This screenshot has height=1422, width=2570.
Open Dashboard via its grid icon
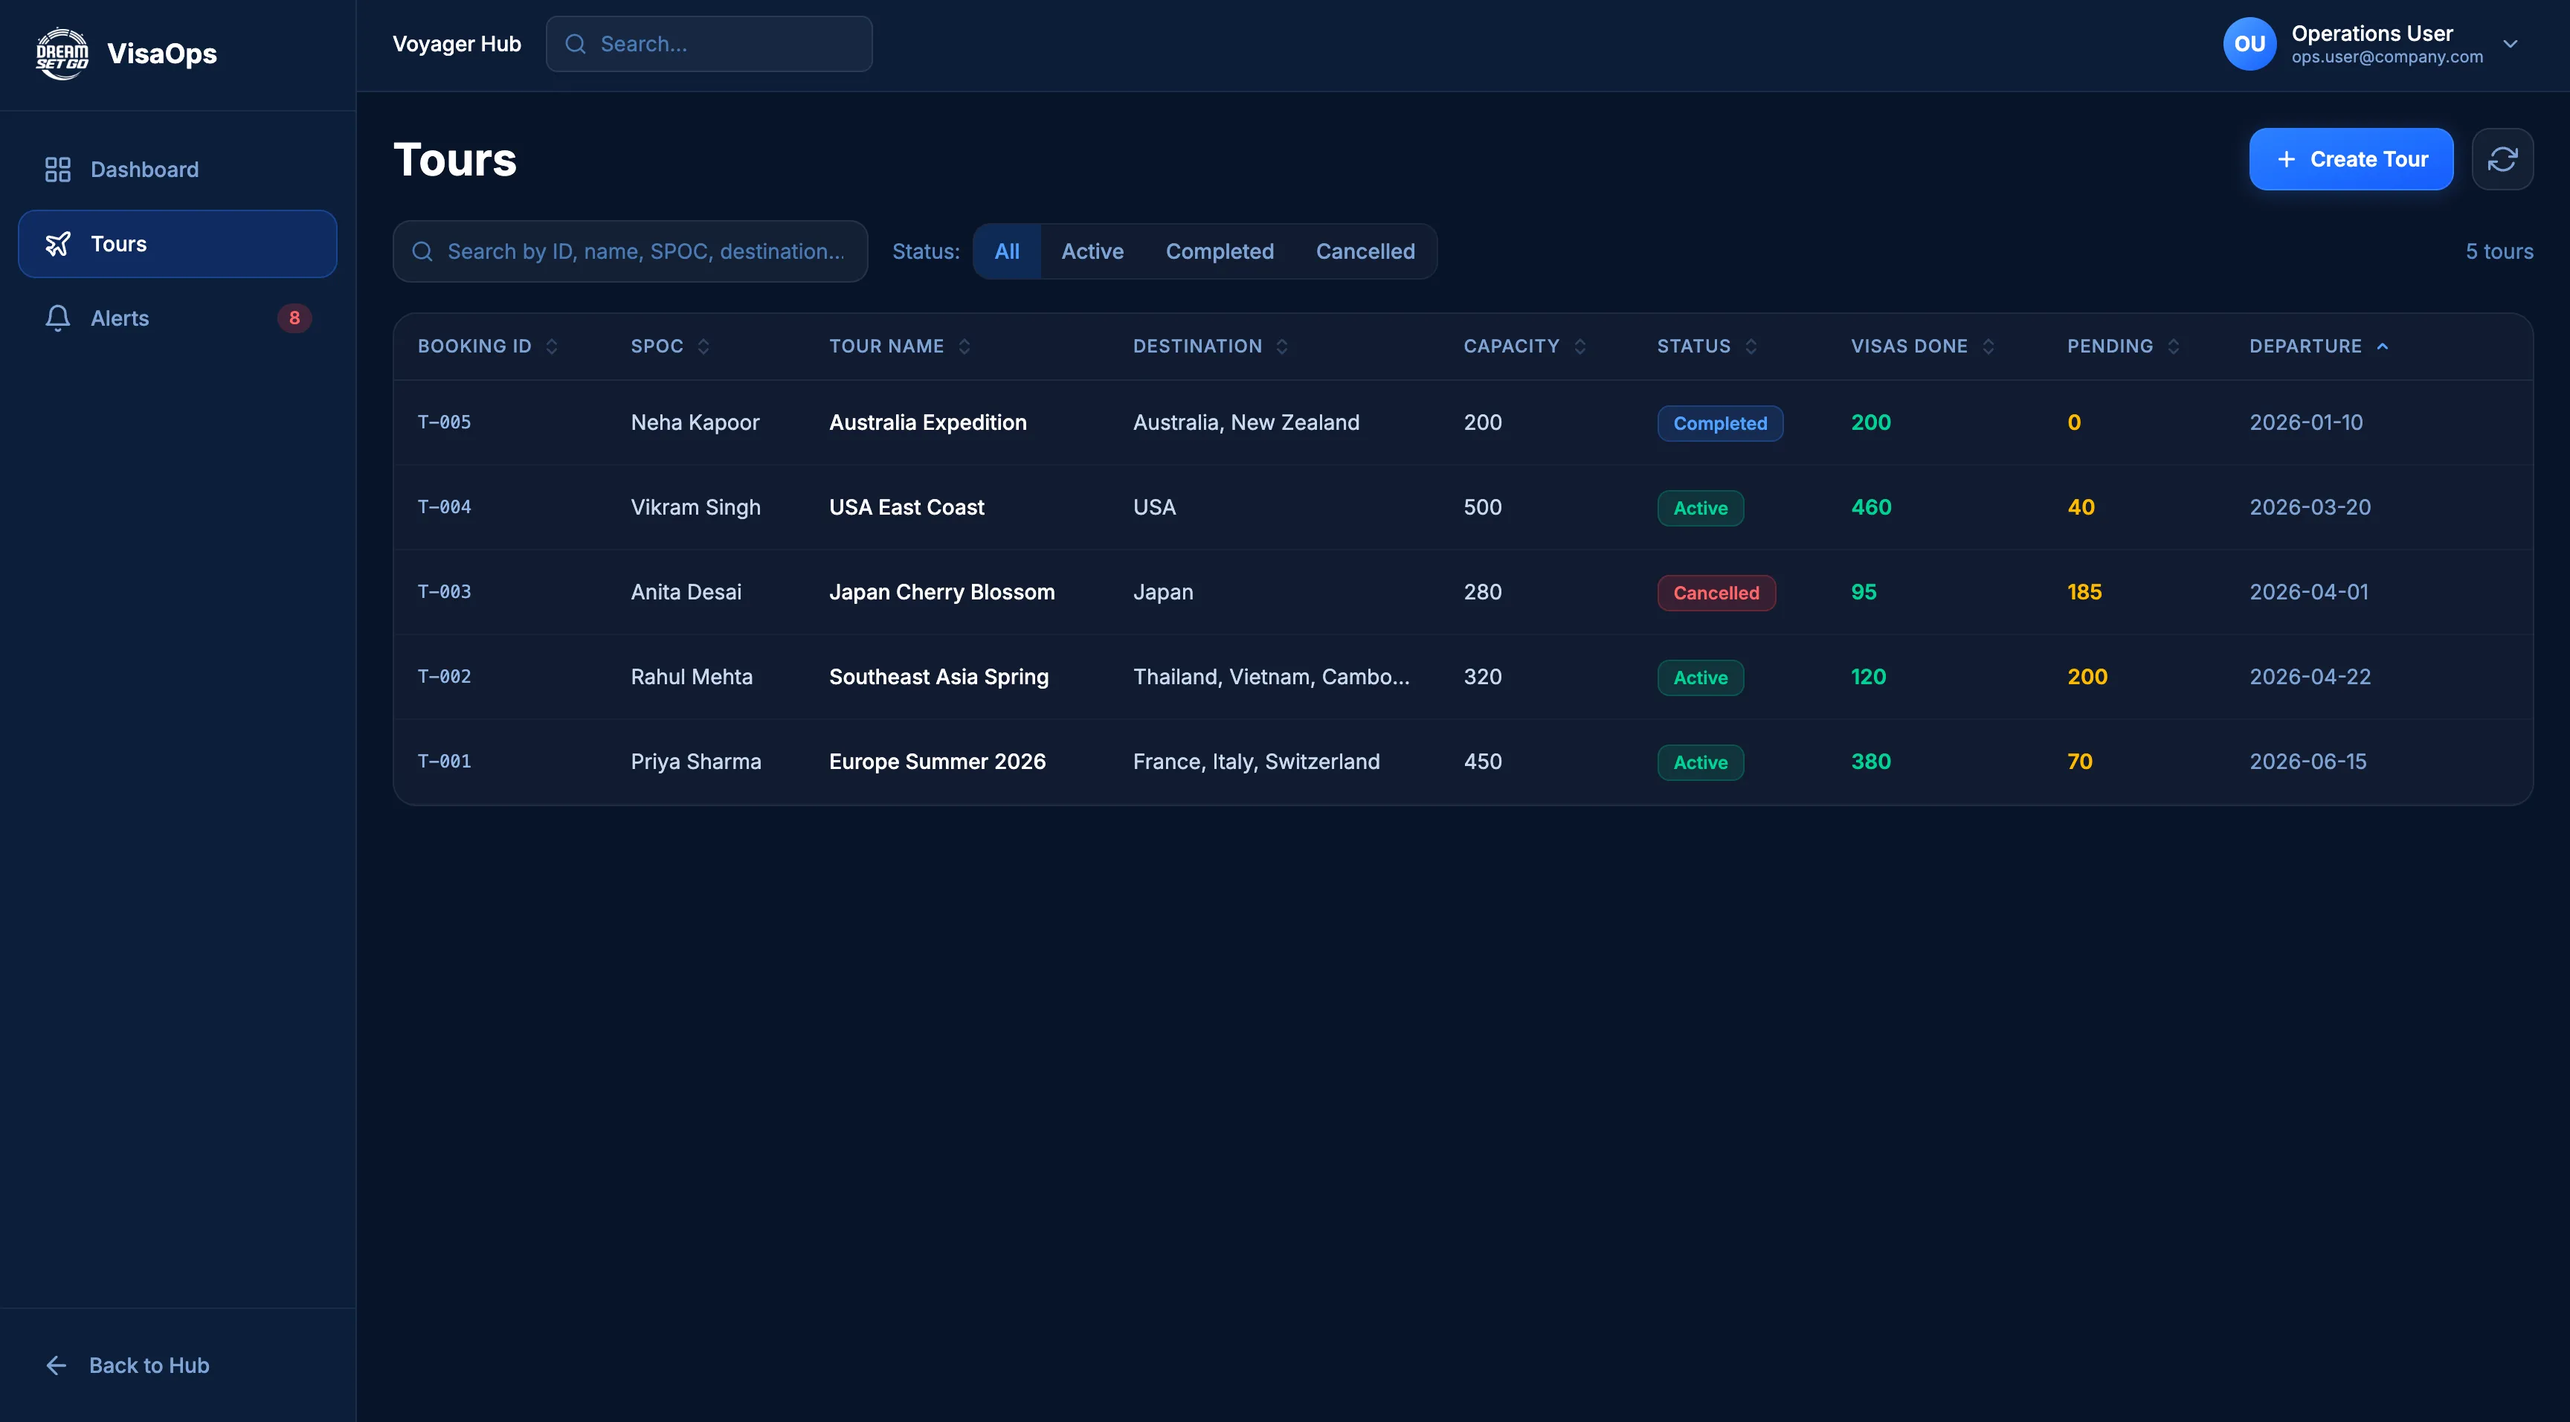click(58, 170)
